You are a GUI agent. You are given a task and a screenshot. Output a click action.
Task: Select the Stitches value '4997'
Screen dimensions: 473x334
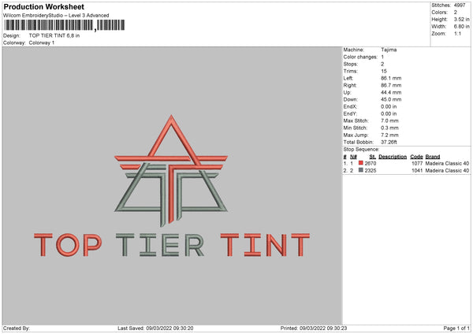[x=460, y=6]
